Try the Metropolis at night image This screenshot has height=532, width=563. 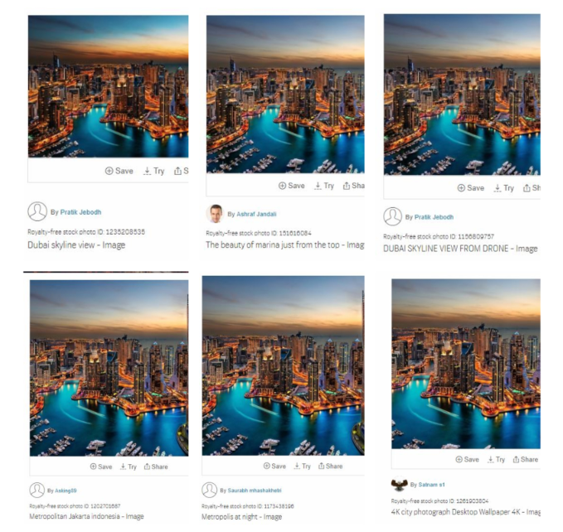[302, 466]
